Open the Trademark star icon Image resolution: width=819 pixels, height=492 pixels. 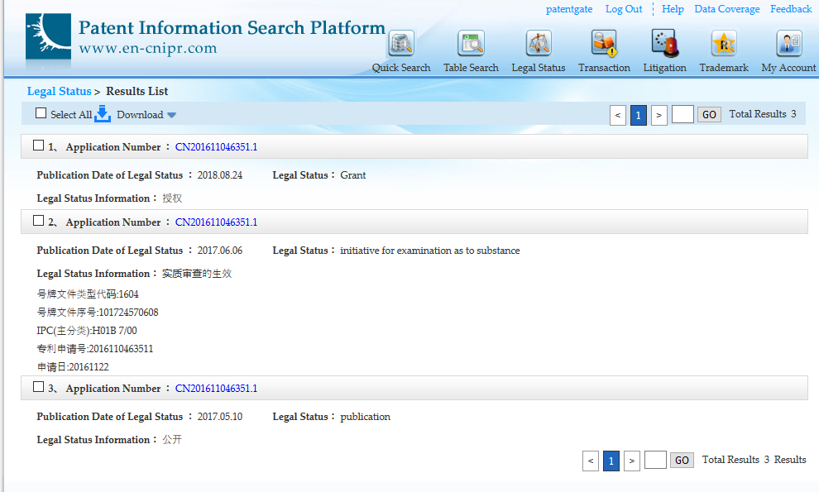724,43
